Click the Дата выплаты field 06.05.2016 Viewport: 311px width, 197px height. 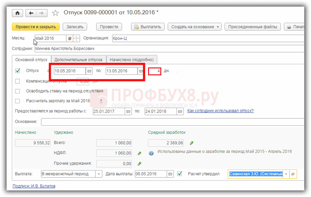[x=151, y=174]
